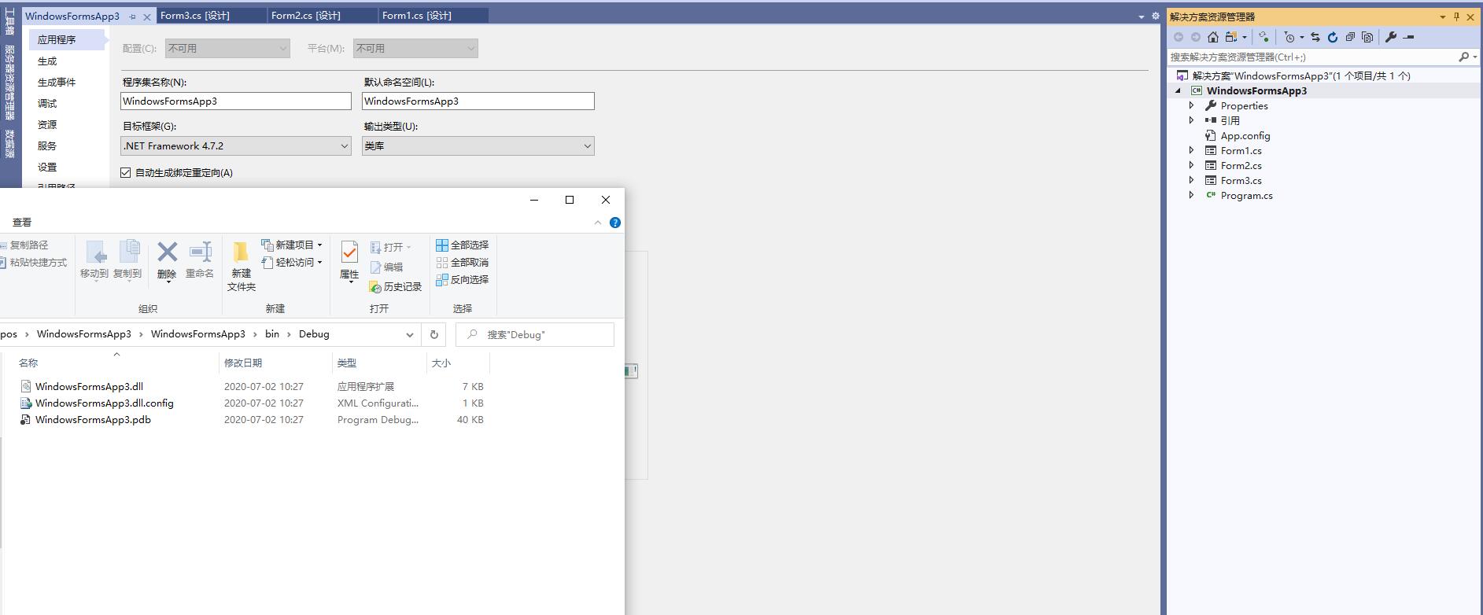Select file WindowsFormsApp3.dll.config
This screenshot has width=1483, height=615.
(x=105, y=403)
